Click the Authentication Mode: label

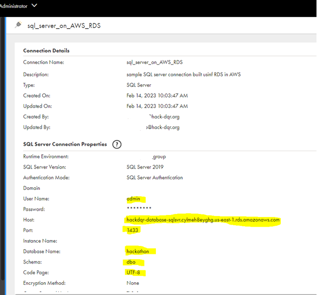click(46, 178)
